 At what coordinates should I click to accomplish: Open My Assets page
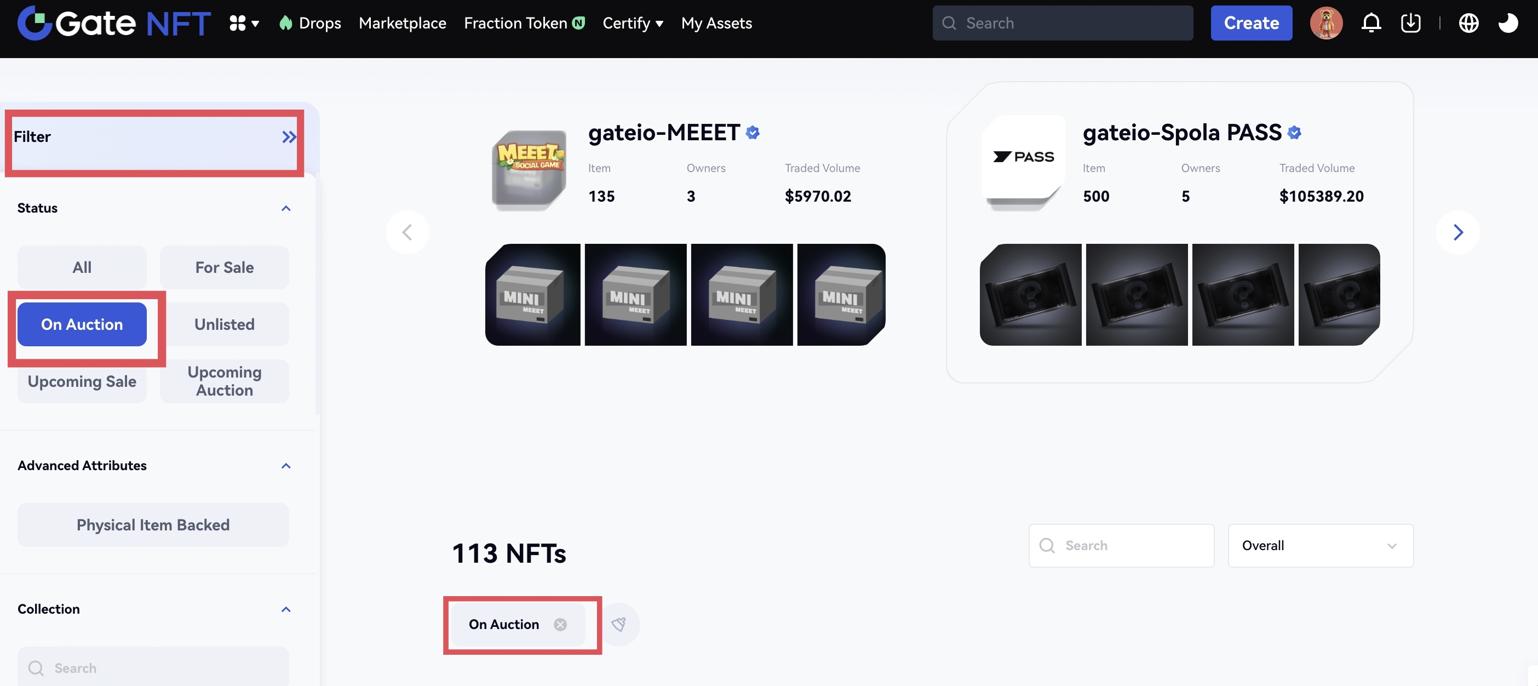[x=716, y=23]
